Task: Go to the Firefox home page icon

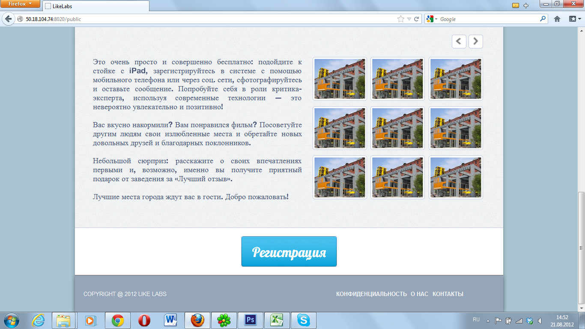Action: pyautogui.click(x=557, y=19)
